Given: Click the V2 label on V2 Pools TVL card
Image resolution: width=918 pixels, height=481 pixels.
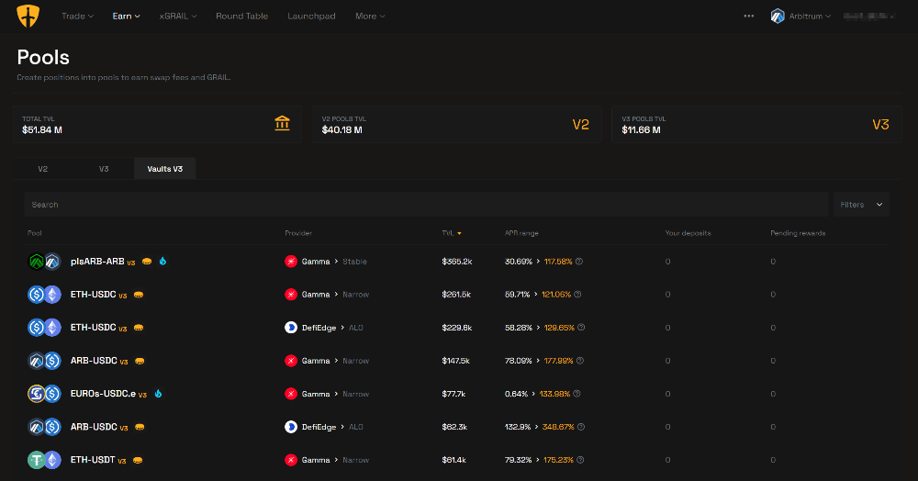Looking at the screenshot, I should [x=581, y=125].
